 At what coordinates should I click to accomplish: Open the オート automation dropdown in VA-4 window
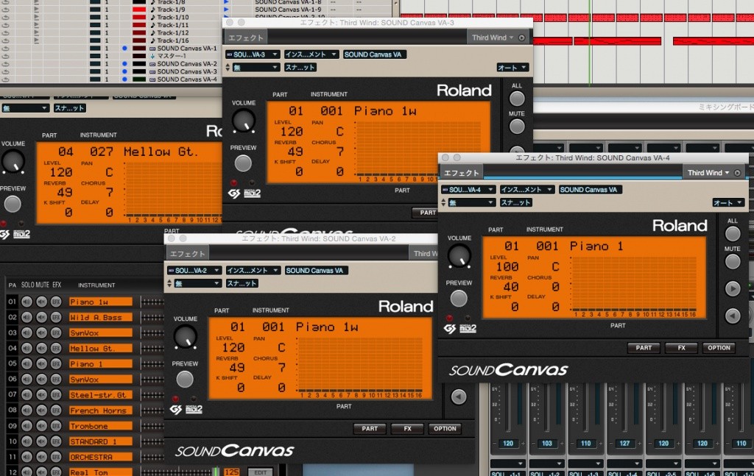(727, 202)
